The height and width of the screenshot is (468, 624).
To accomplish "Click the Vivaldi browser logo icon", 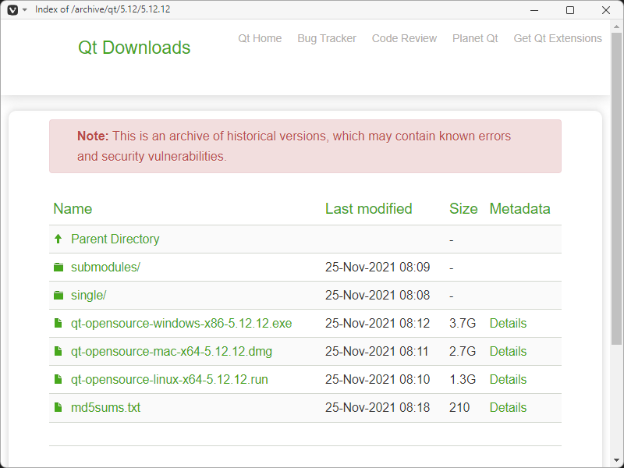I will (12, 9).
